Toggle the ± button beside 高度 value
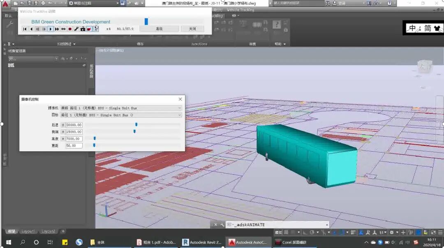The height and width of the screenshot is (248, 444). click(x=63, y=139)
